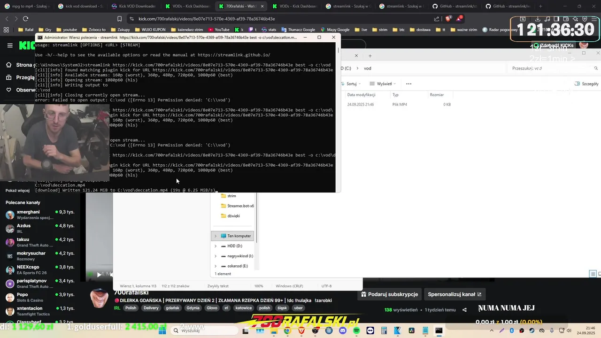This screenshot has height=338, width=601.
Task: Expand the nagrywkissd (I:) drive node
Action: [216, 256]
